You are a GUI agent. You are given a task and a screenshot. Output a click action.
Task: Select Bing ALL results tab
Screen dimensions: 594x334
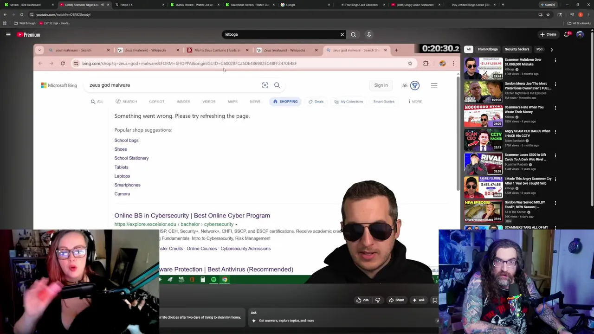tap(97, 102)
